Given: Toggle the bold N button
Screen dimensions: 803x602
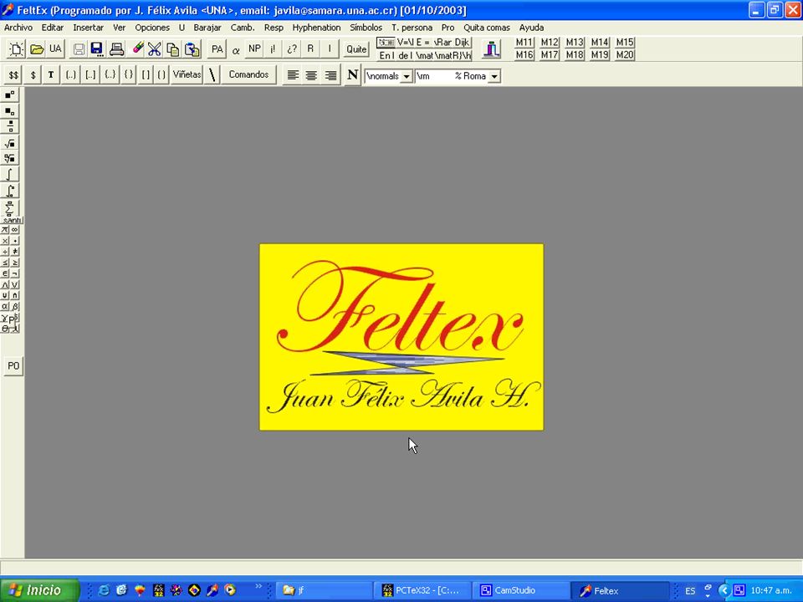Looking at the screenshot, I should point(352,75).
